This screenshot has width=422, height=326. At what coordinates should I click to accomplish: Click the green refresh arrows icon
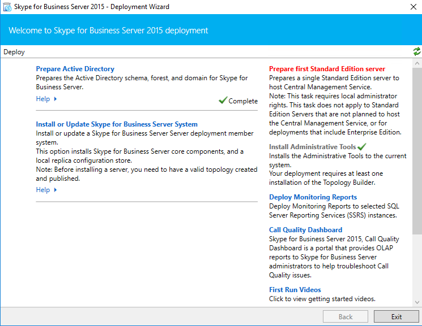pyautogui.click(x=417, y=51)
